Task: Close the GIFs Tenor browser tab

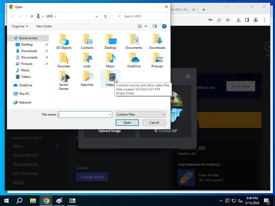Action: [194, 10]
